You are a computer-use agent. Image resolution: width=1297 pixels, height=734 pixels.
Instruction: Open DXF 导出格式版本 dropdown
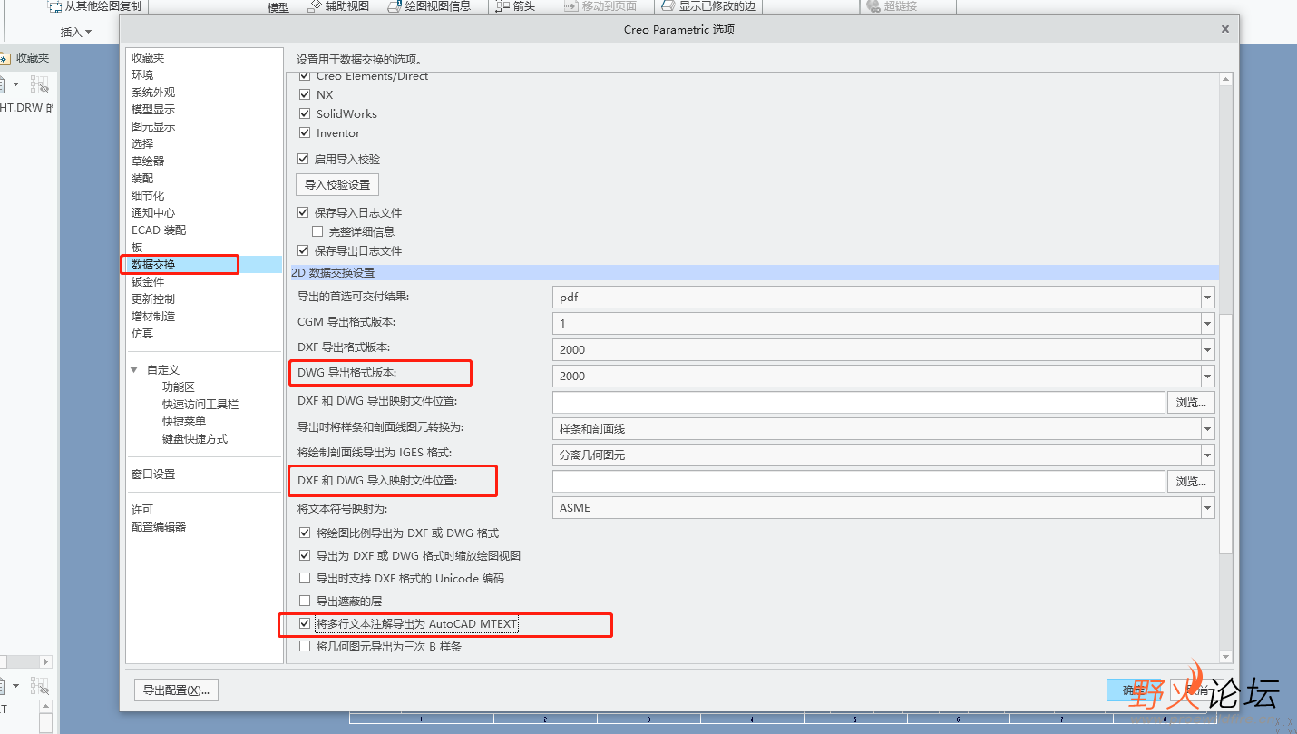pyautogui.click(x=883, y=349)
